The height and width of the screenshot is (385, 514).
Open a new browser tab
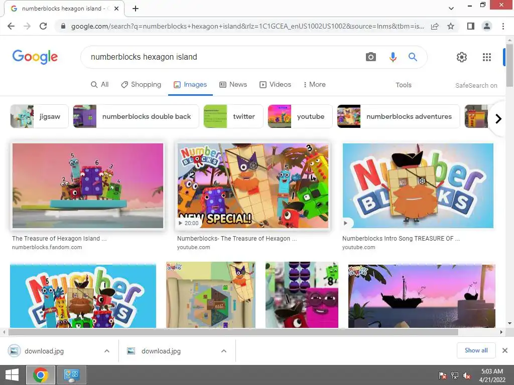click(x=136, y=9)
